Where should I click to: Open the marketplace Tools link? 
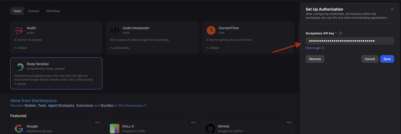[x=42, y=105]
